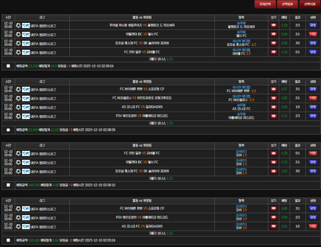The width and height of the screenshot is (321, 247).
Task: Select the bet slip with 23,400 stake
Action: tap(8, 130)
